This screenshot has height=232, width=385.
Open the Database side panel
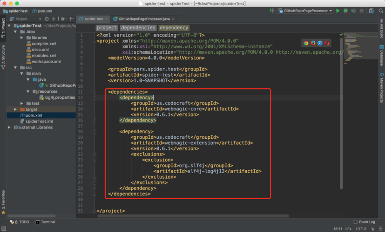382,55
